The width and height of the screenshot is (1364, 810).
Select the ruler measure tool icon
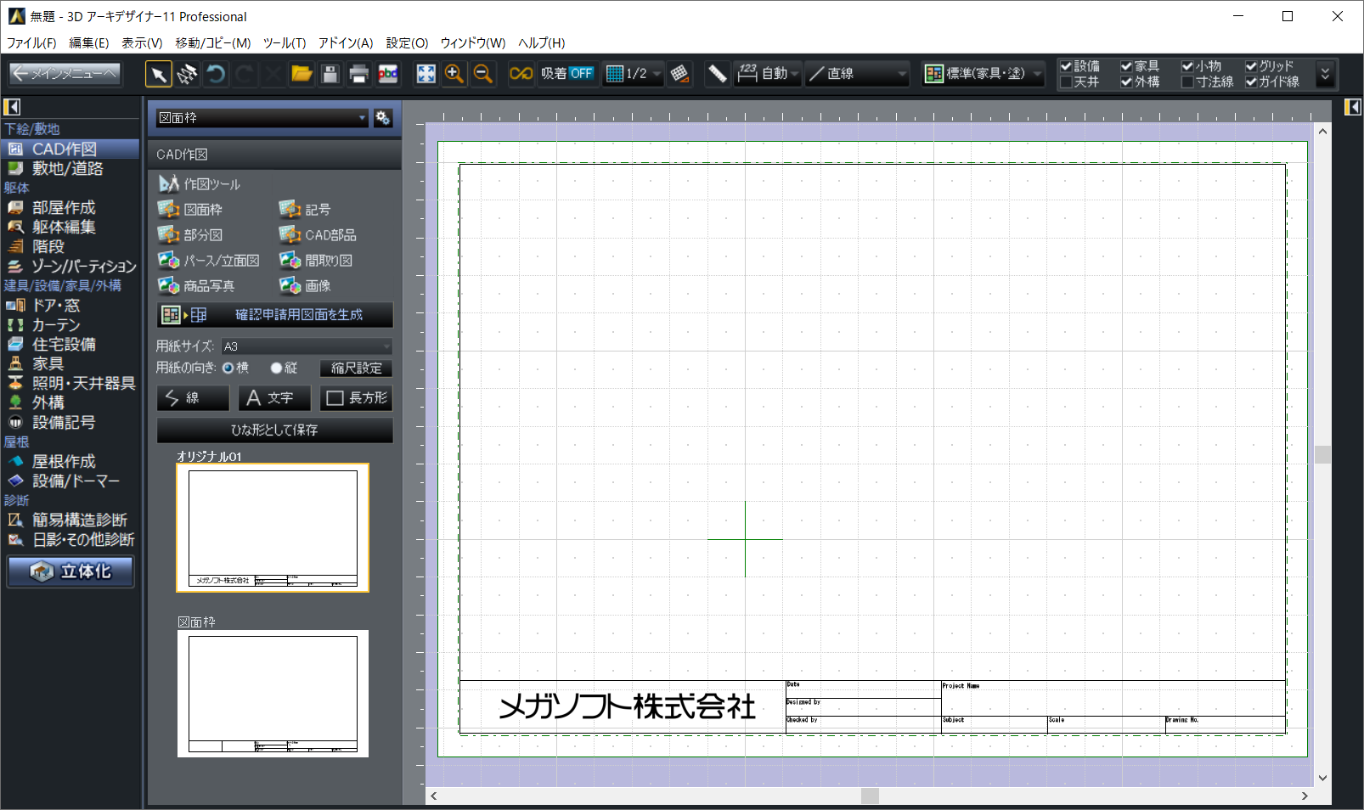(718, 75)
